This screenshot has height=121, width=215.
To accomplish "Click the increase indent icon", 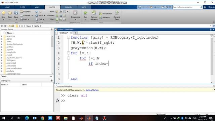I will [60, 19].
